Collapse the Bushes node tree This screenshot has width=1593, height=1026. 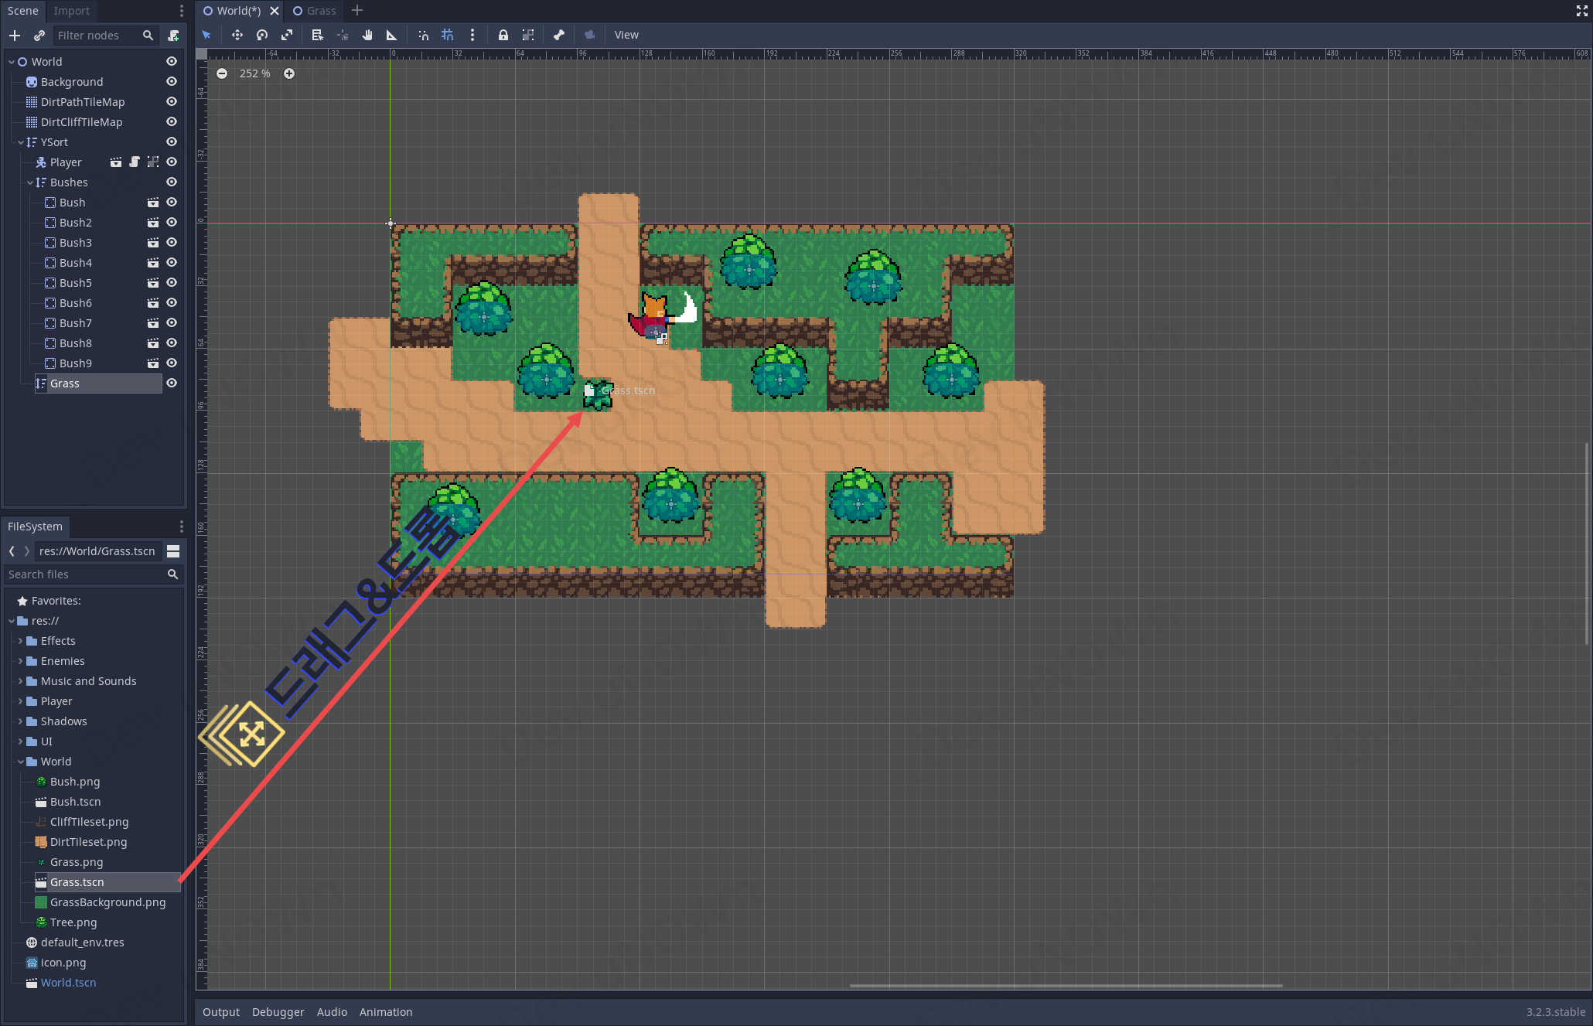(30, 182)
